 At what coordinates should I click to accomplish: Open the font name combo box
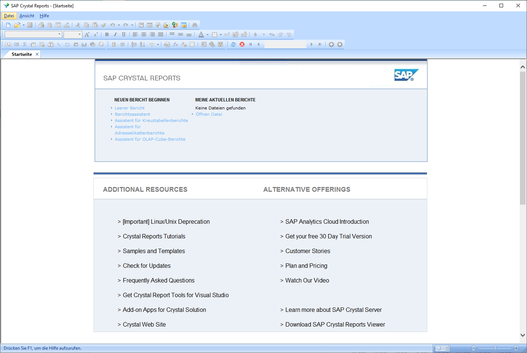(x=33, y=35)
